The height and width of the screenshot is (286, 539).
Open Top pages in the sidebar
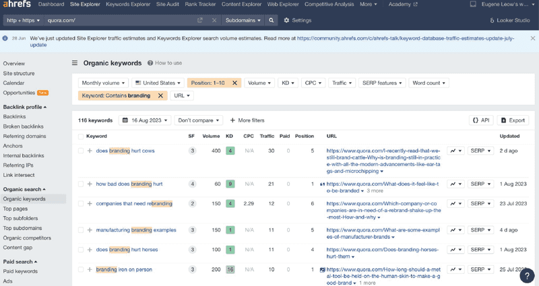click(15, 209)
